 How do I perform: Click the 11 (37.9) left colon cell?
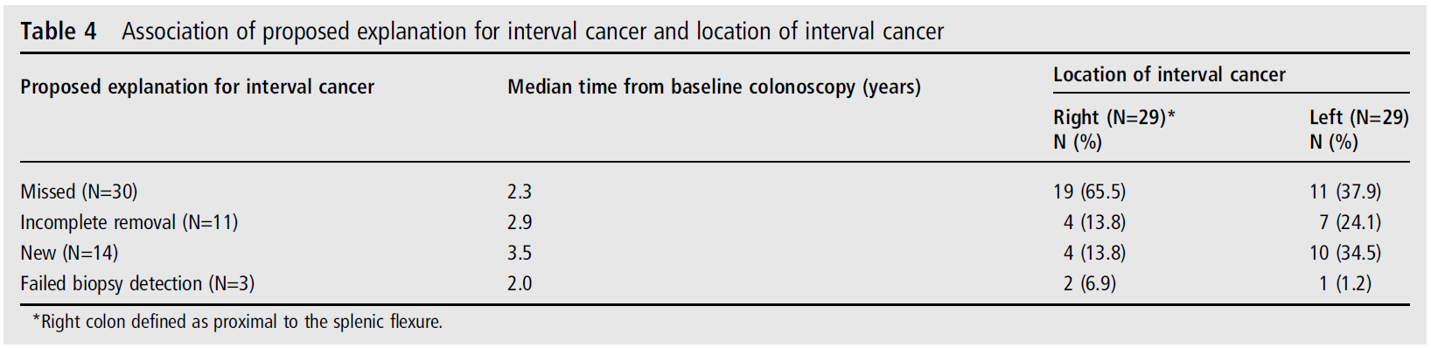1345,191
